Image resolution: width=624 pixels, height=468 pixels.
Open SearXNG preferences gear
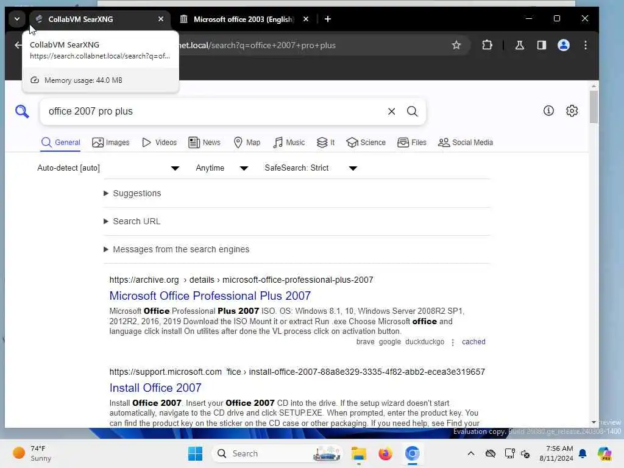(572, 111)
